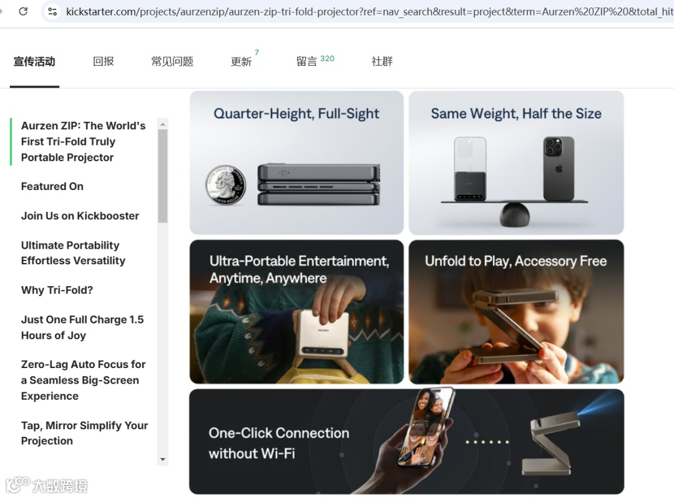Viewport: 674px width, 498px height.
Task: Switch to the 回报 tab
Action: (104, 61)
